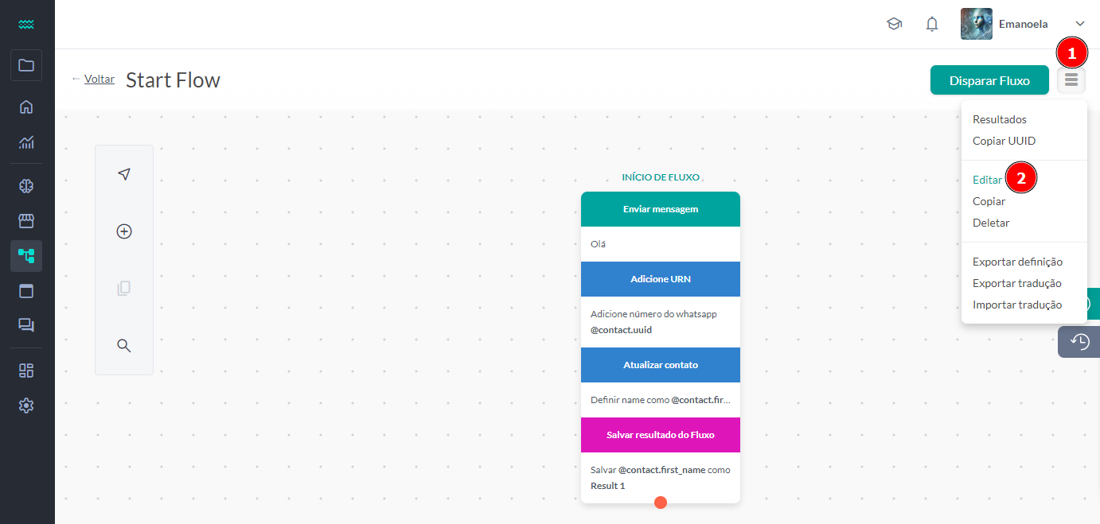
Task: Select the send pointer tool on flow toolbar
Action: pyautogui.click(x=124, y=174)
